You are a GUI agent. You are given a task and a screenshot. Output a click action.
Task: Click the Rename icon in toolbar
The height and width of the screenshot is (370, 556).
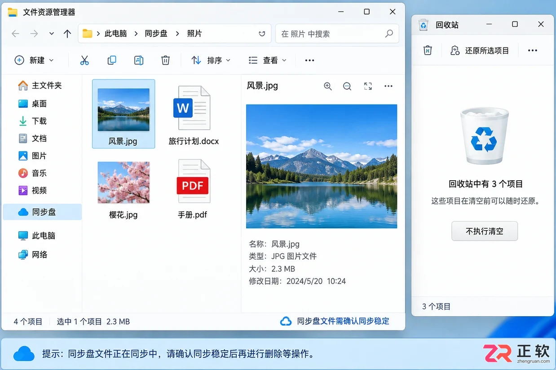pyautogui.click(x=139, y=60)
